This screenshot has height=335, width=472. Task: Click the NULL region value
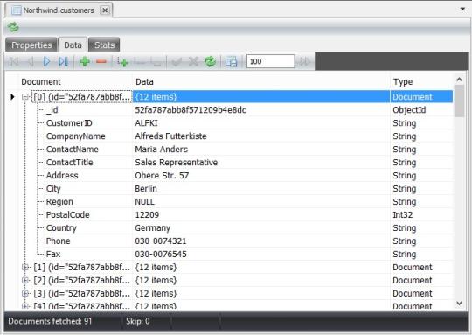(x=144, y=202)
